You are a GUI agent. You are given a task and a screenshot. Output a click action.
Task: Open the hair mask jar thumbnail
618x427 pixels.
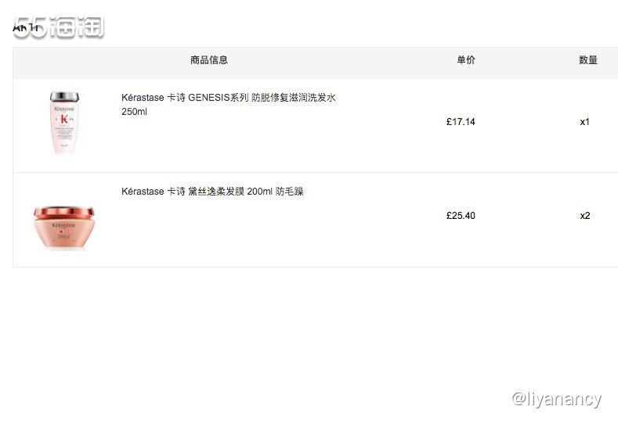coord(63,227)
